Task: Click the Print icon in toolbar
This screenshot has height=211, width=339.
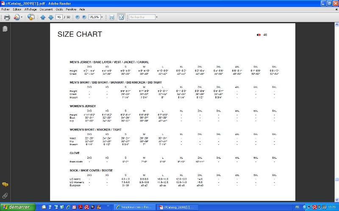Action: pyautogui.click(x=7, y=17)
